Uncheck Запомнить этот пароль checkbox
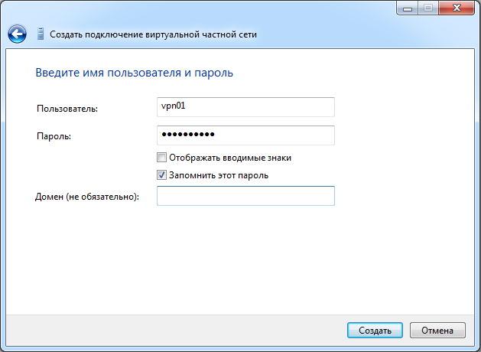Viewport: 481px width, 352px height. tap(161, 175)
